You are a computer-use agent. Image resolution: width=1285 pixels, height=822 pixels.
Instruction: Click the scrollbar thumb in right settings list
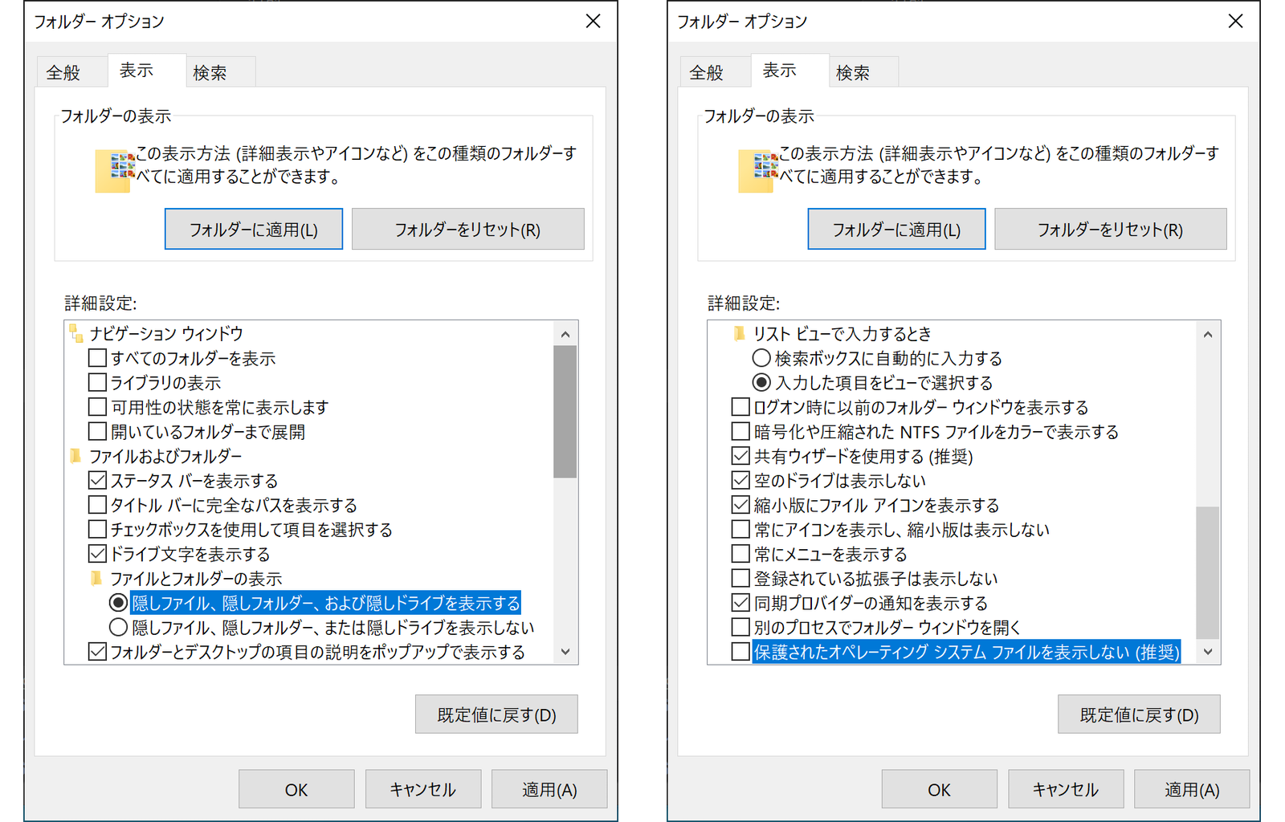[x=1208, y=572]
